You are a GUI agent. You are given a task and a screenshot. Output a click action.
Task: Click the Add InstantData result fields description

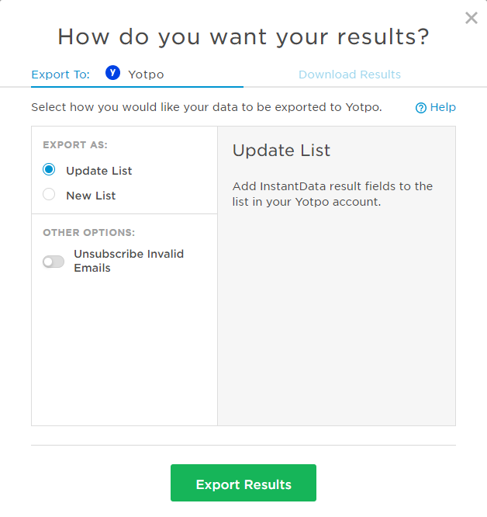333,194
